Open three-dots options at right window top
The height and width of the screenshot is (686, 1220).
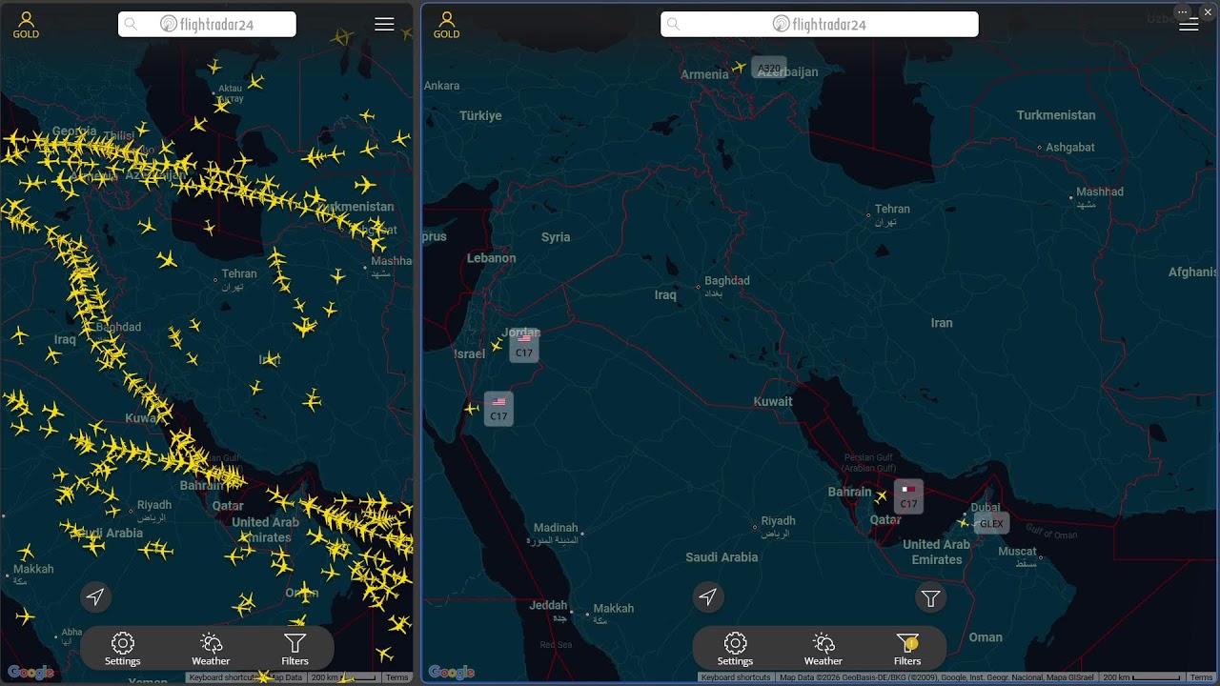tap(1183, 11)
